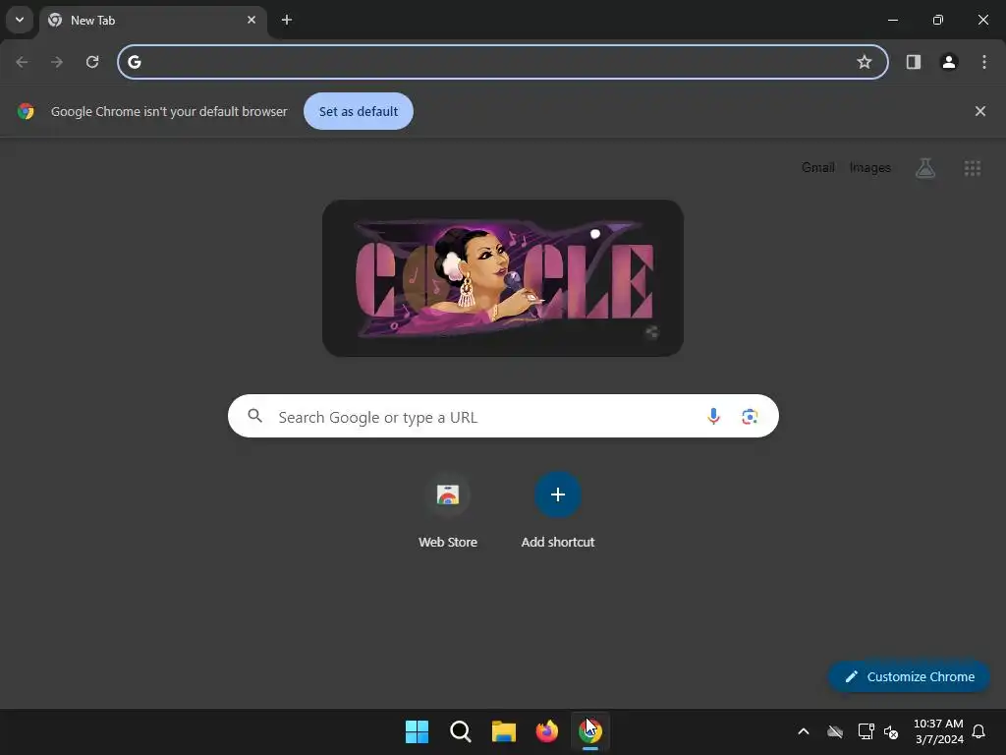Open the notifications bell icon
This screenshot has height=755, width=1006.
979,731
